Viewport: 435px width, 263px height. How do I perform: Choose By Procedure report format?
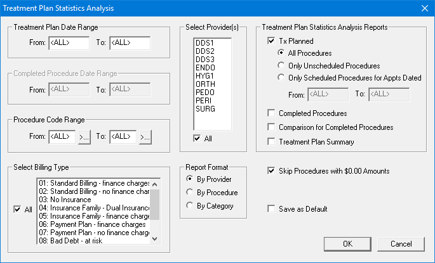click(190, 192)
